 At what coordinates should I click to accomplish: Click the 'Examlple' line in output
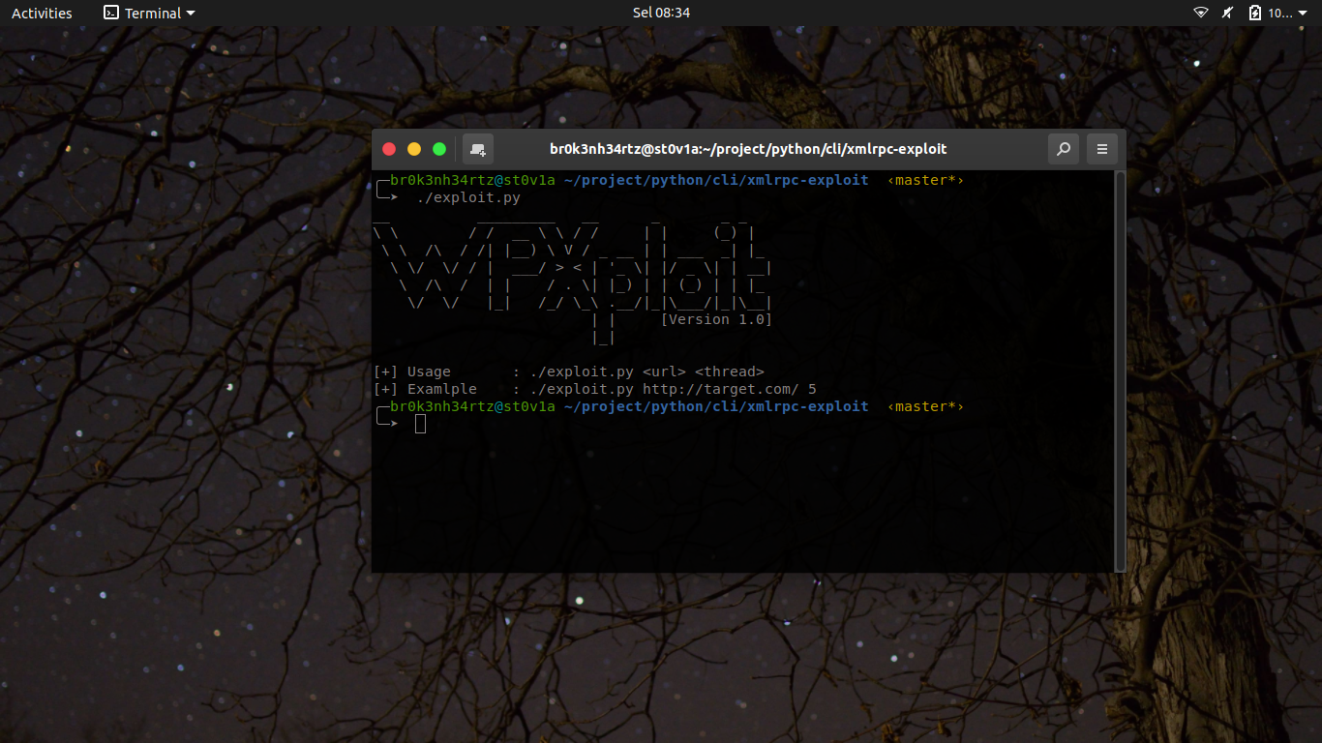click(595, 389)
